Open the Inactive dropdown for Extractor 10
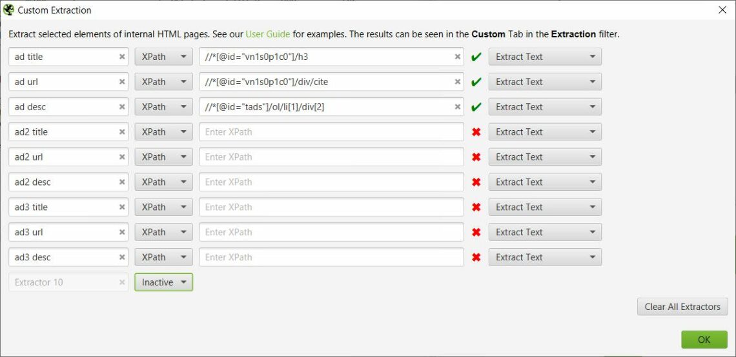This screenshot has height=357, width=736. tap(163, 282)
